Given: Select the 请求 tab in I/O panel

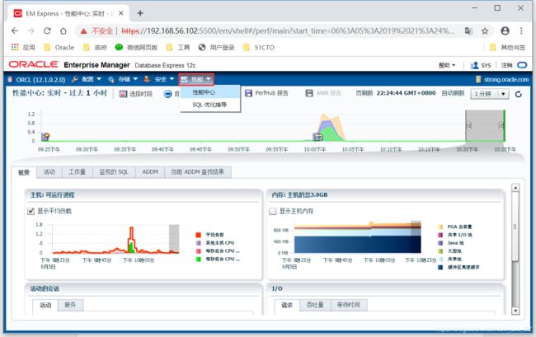Looking at the screenshot, I should click(x=287, y=305).
